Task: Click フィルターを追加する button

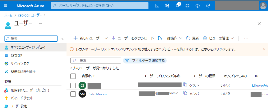Action: [145, 60]
